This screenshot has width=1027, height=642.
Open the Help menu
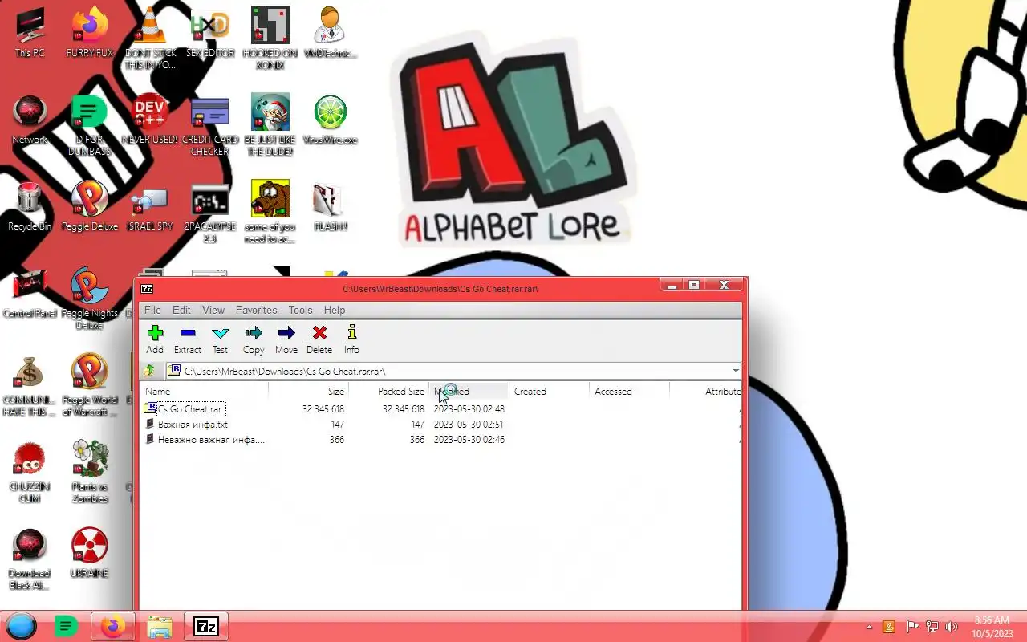335,310
